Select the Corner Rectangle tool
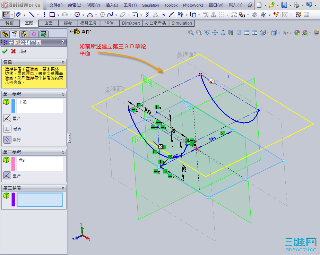Screen dimensions: 320x255 [52, 15]
